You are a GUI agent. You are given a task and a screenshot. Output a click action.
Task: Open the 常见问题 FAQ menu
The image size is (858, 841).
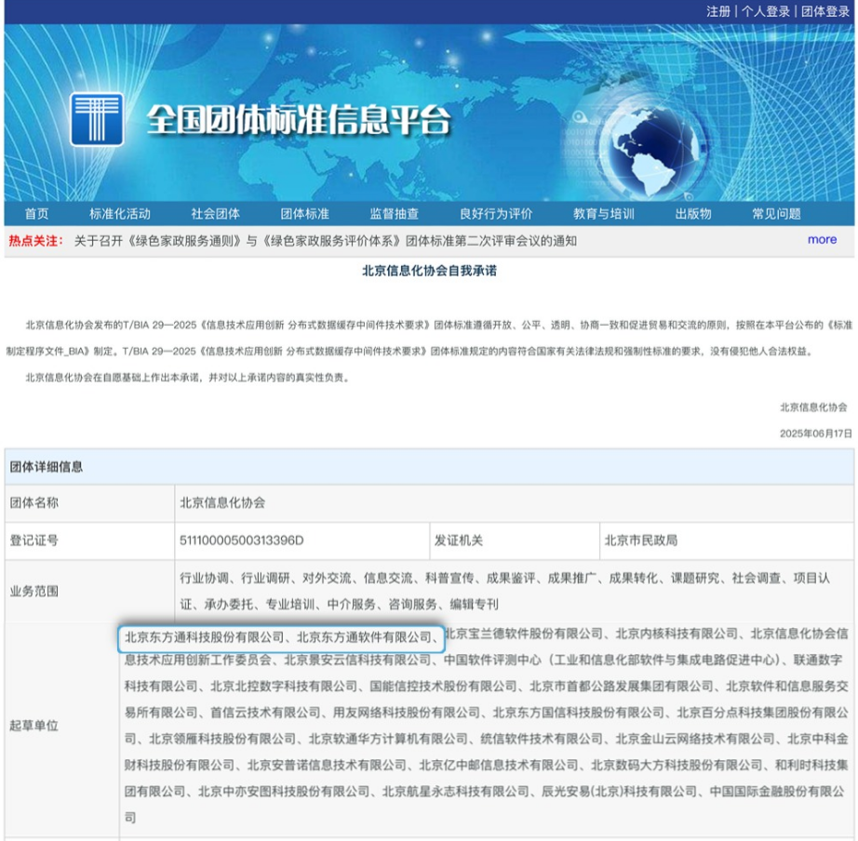[776, 214]
